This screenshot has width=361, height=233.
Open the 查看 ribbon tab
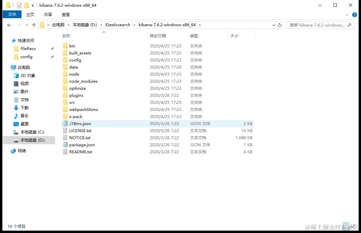[65, 14]
